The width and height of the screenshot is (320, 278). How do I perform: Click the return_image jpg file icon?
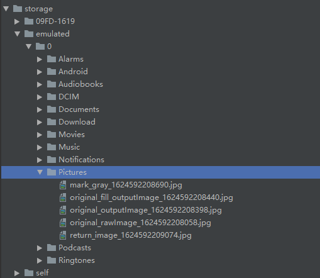(63, 235)
